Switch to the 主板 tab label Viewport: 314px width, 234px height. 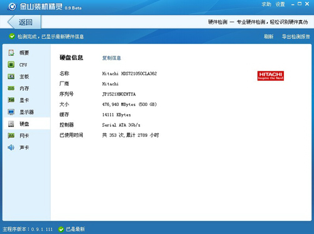coord(24,77)
